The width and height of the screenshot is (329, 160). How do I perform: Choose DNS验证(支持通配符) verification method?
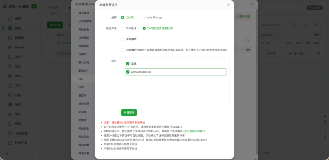(144, 28)
